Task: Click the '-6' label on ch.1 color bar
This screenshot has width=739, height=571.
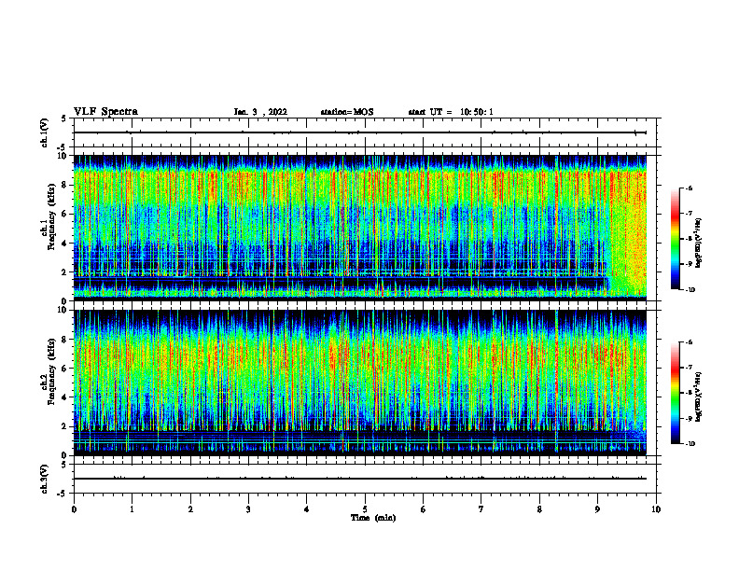Action: [x=689, y=188]
